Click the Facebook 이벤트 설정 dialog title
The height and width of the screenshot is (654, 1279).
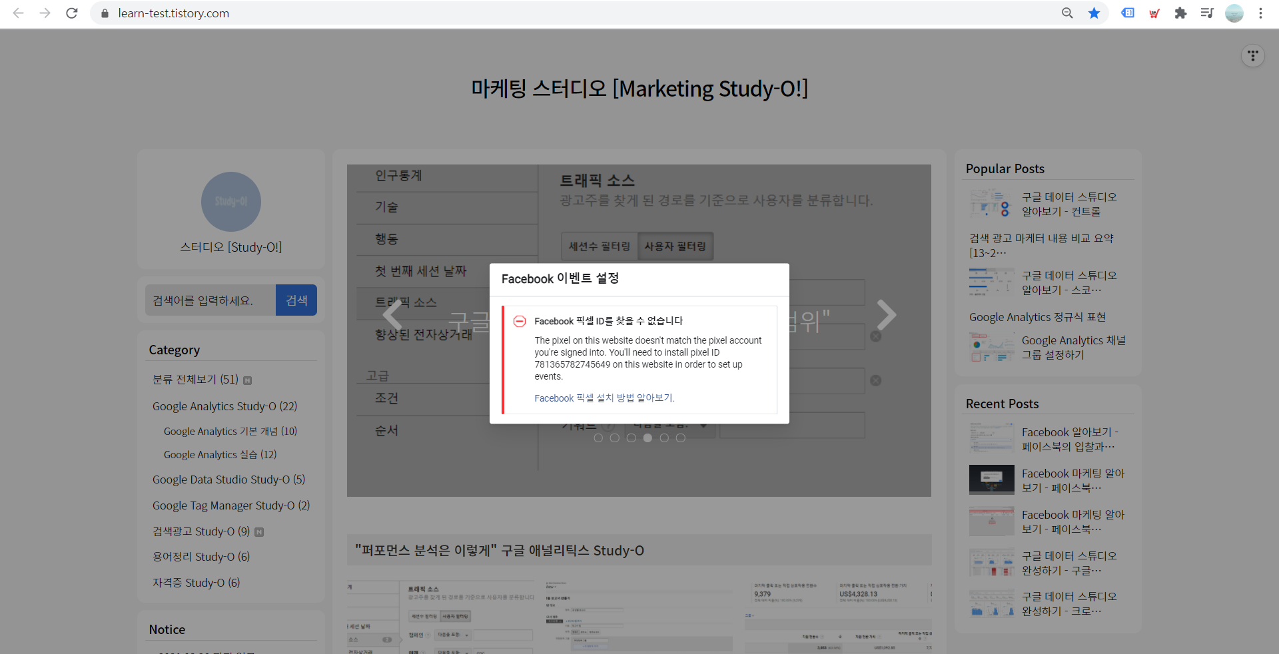(x=560, y=279)
